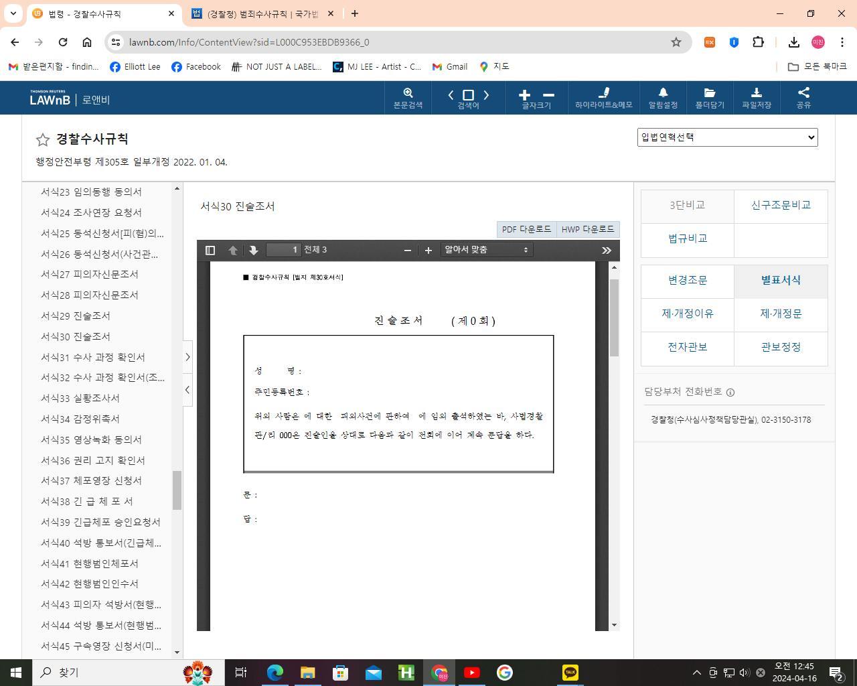This screenshot has width=857, height=686.
Task: Click the 파일저장 download icon
Action: pyautogui.click(x=757, y=98)
